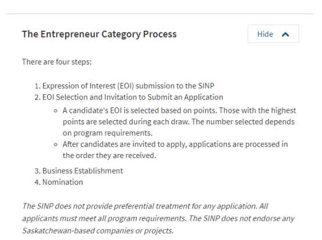322x240 pixels.
Task: Click the upward chevron icon beside Hide
Action: pyautogui.click(x=285, y=34)
